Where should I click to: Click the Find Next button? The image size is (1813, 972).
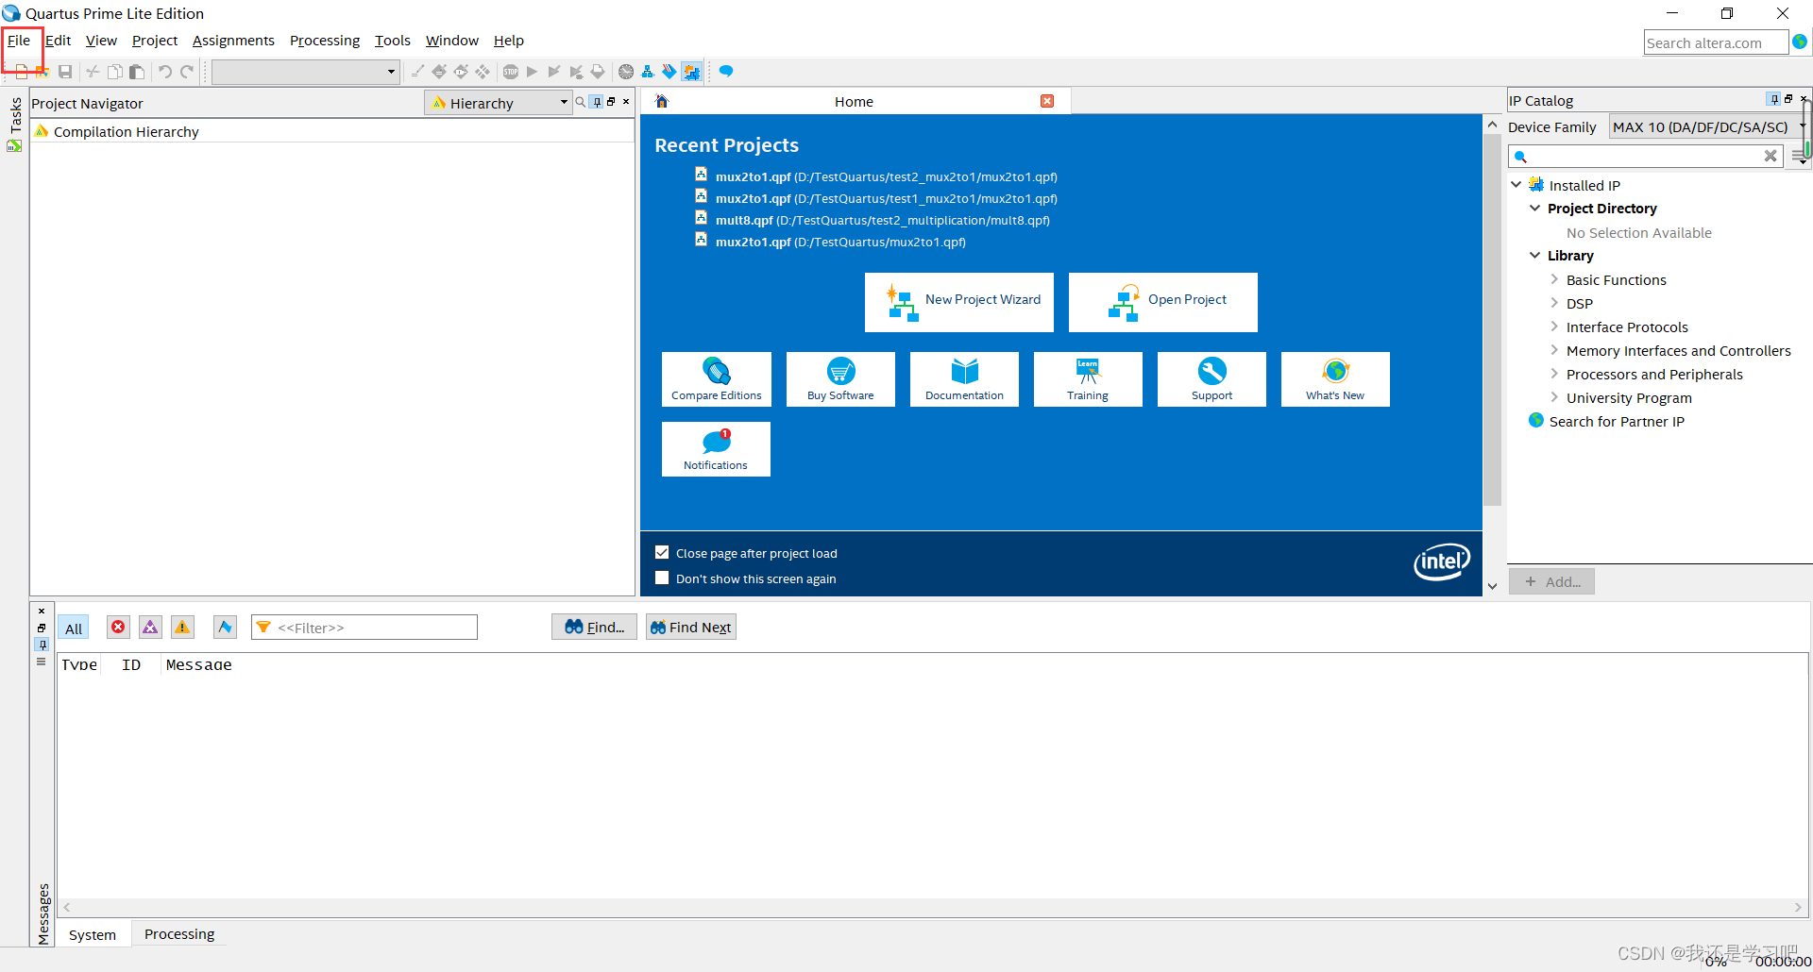pos(691,627)
